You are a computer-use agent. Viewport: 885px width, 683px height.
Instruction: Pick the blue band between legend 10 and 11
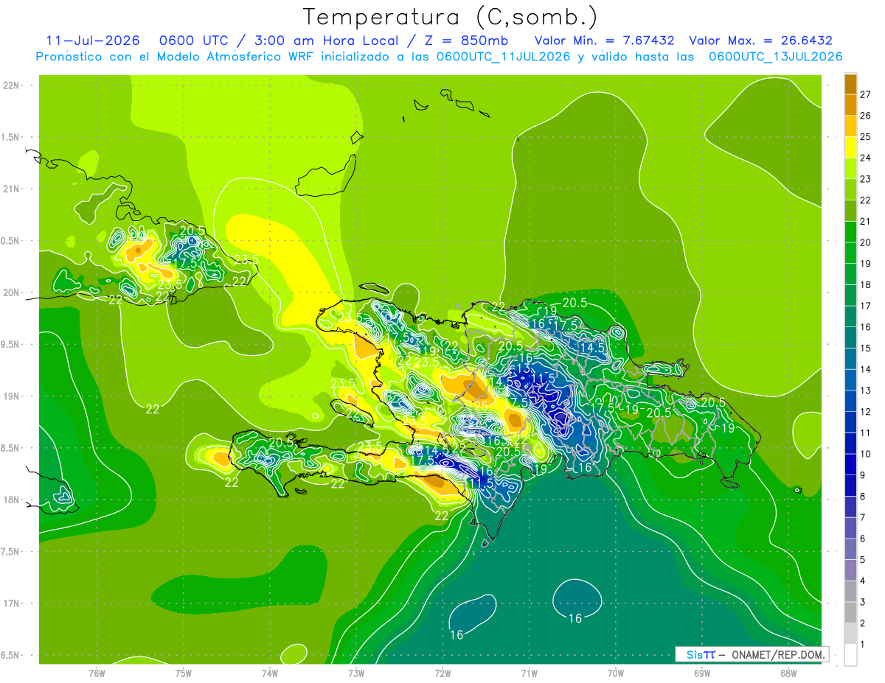[850, 444]
